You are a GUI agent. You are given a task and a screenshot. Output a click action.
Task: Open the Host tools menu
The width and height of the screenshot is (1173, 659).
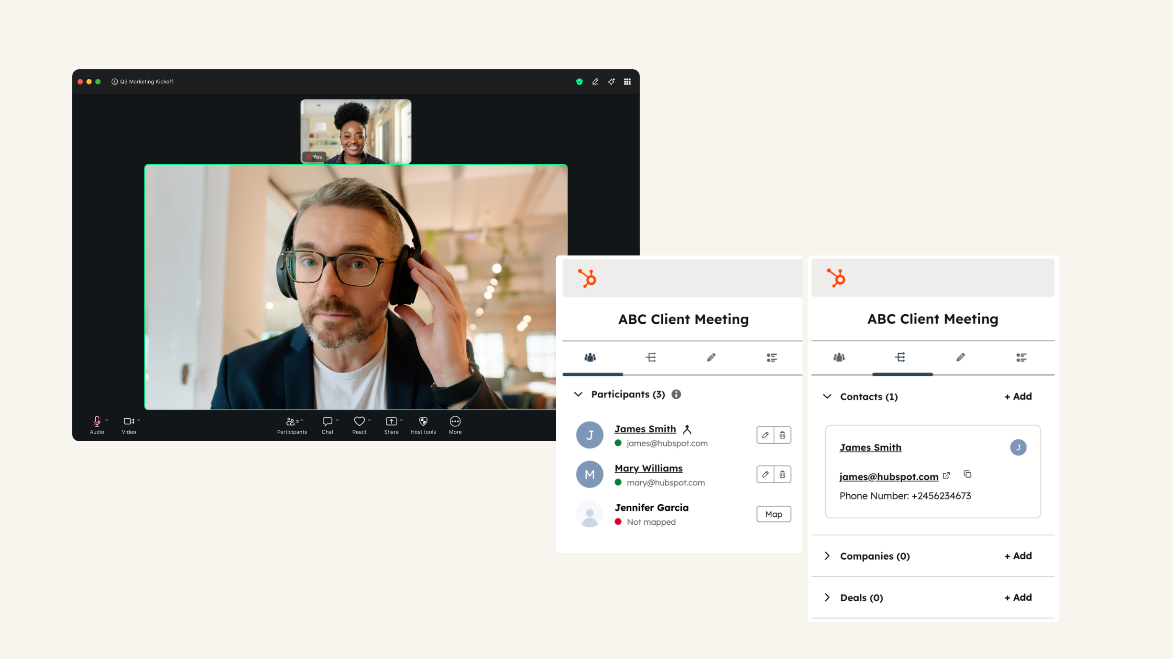[x=423, y=422]
